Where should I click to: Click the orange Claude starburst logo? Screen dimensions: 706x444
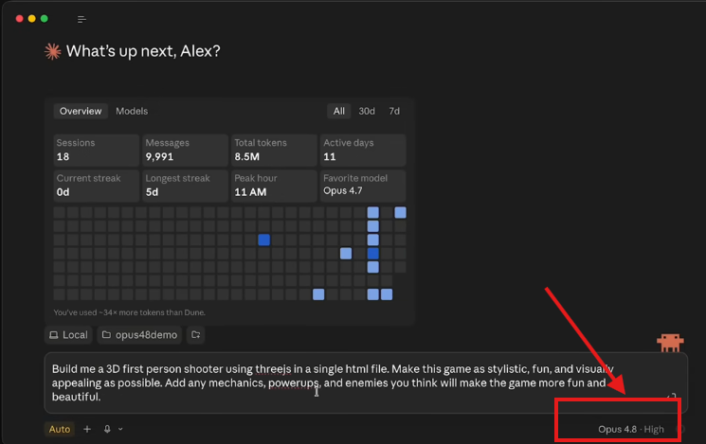(x=53, y=51)
